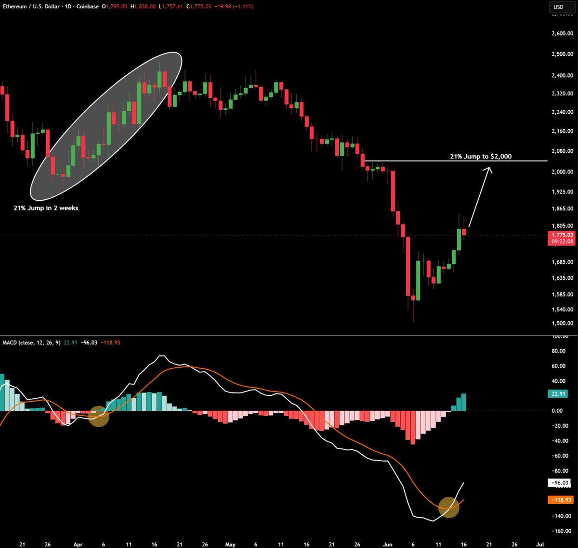Open the USD currency selector
Image resolution: width=578 pixels, height=548 pixels.
(x=562, y=7)
